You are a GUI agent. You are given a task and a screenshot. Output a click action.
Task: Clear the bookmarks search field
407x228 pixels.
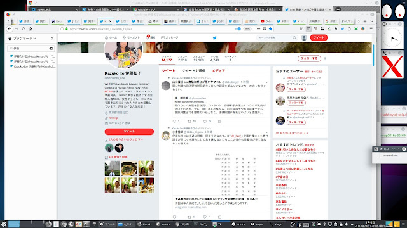[x=51, y=48]
